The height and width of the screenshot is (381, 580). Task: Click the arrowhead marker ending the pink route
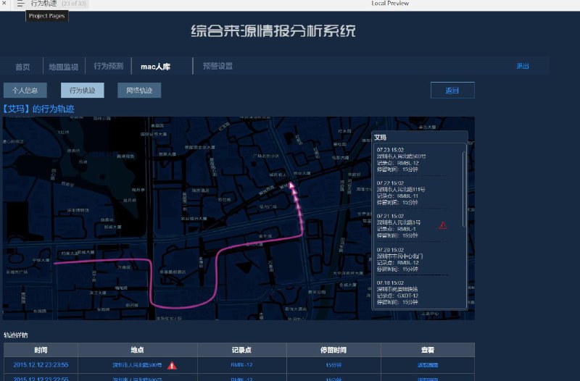(291, 185)
